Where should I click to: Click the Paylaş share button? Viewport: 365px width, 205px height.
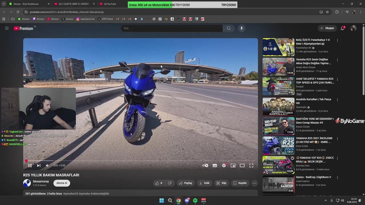pyautogui.click(x=185, y=183)
